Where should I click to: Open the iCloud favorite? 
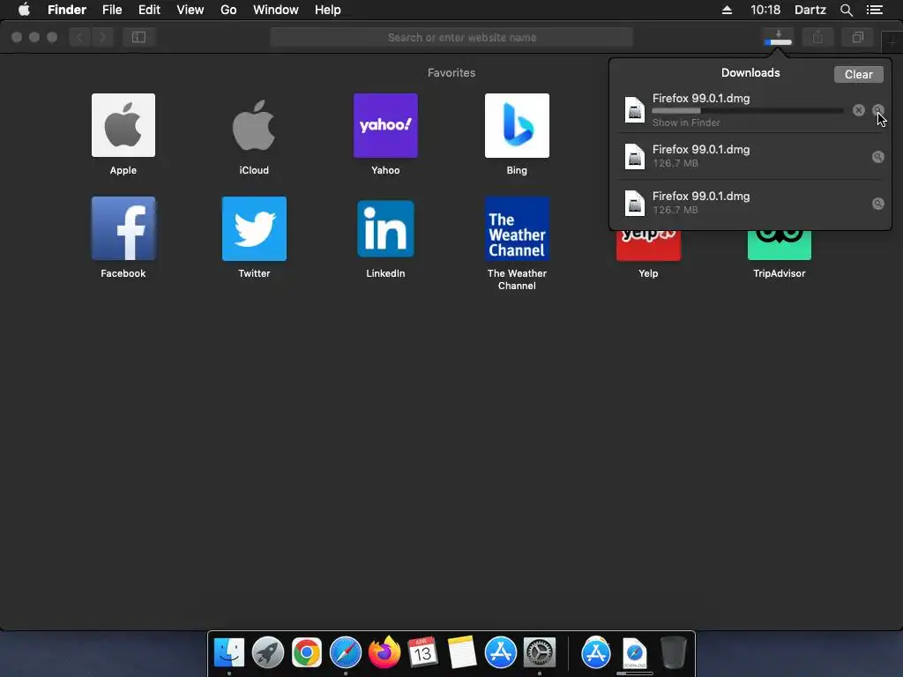point(254,125)
